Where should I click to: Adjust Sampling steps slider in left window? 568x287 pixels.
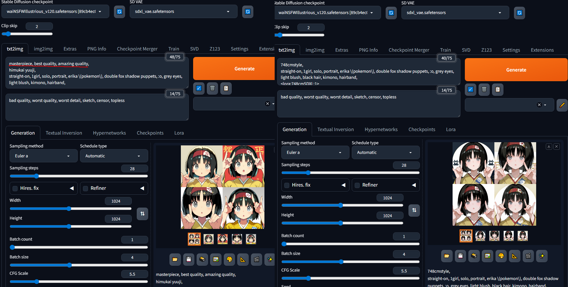click(x=79, y=176)
